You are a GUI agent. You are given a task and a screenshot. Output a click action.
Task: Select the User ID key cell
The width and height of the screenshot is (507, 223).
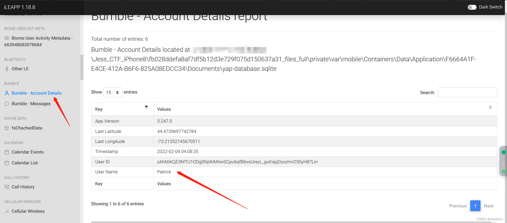[x=122, y=162]
